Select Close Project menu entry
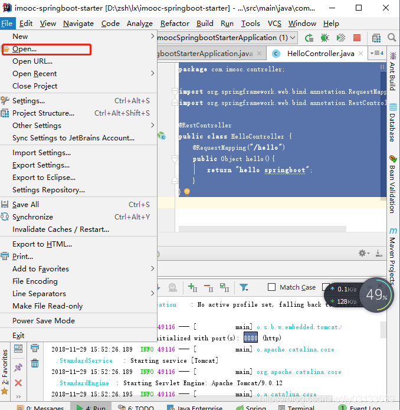 click(x=78, y=86)
